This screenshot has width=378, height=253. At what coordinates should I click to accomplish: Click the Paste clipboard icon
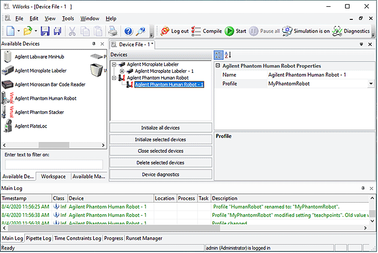point(98,31)
